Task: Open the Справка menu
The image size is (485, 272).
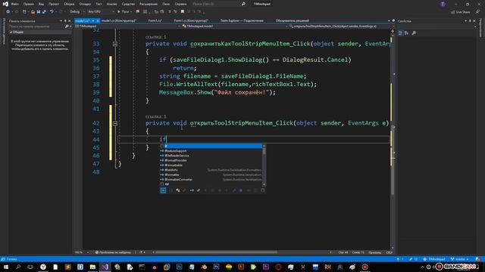Action: (x=180, y=4)
